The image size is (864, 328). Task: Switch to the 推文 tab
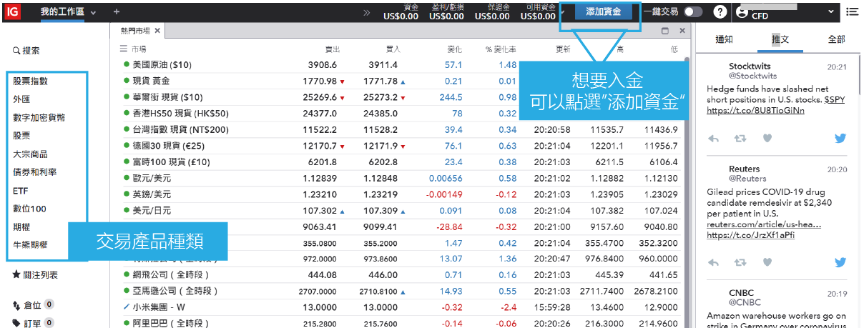(x=780, y=39)
